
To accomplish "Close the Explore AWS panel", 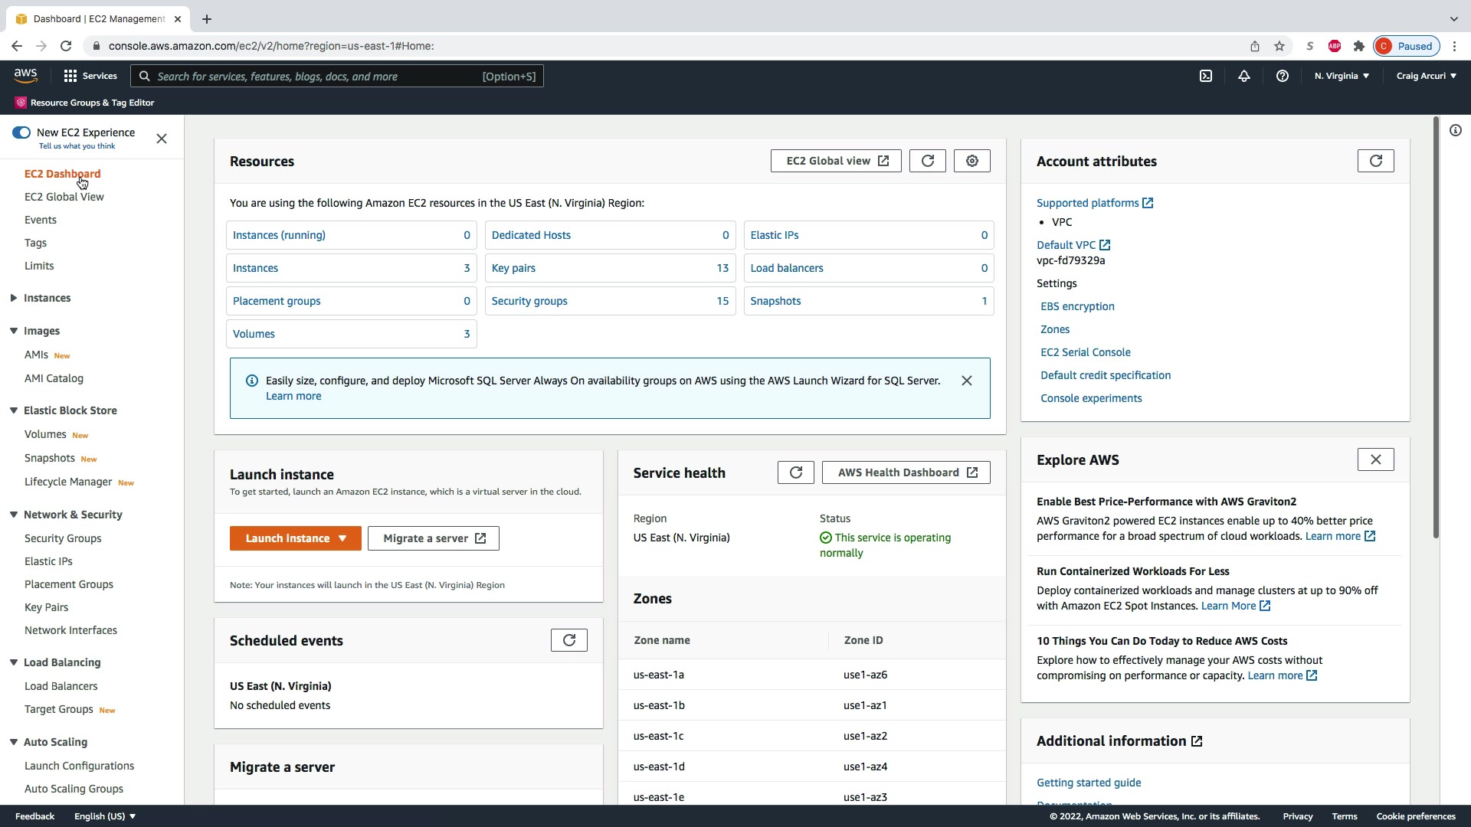I will tap(1375, 459).
